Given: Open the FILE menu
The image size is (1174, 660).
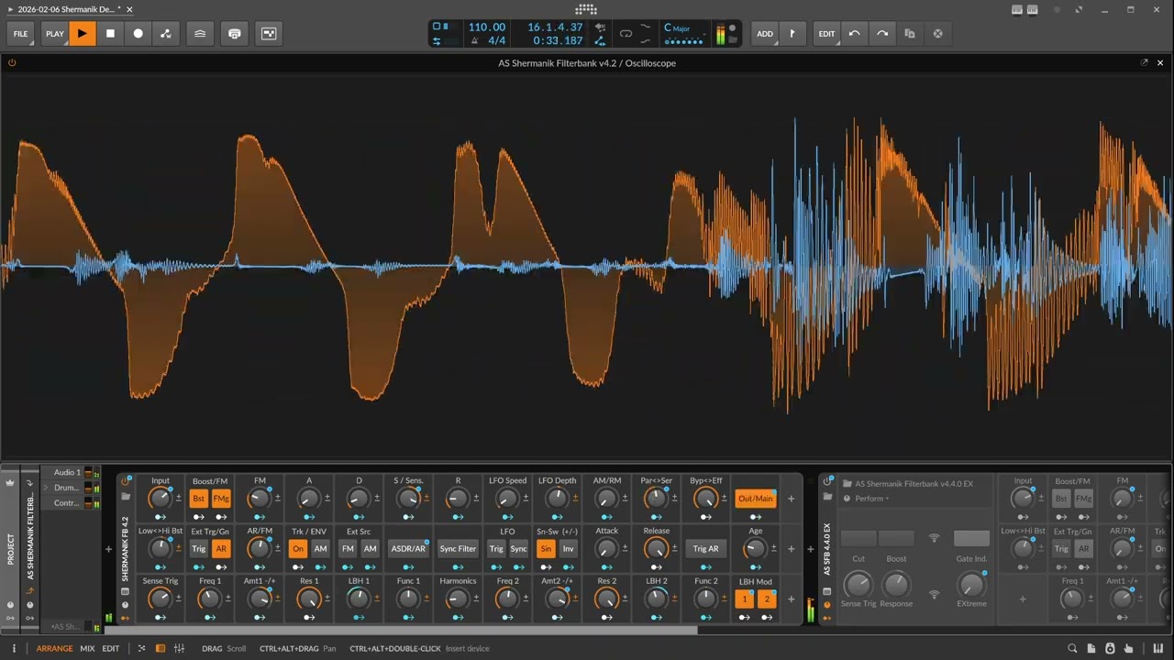Looking at the screenshot, I should (20, 34).
